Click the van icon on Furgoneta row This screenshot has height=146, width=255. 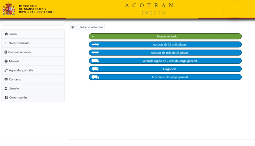click(x=95, y=69)
